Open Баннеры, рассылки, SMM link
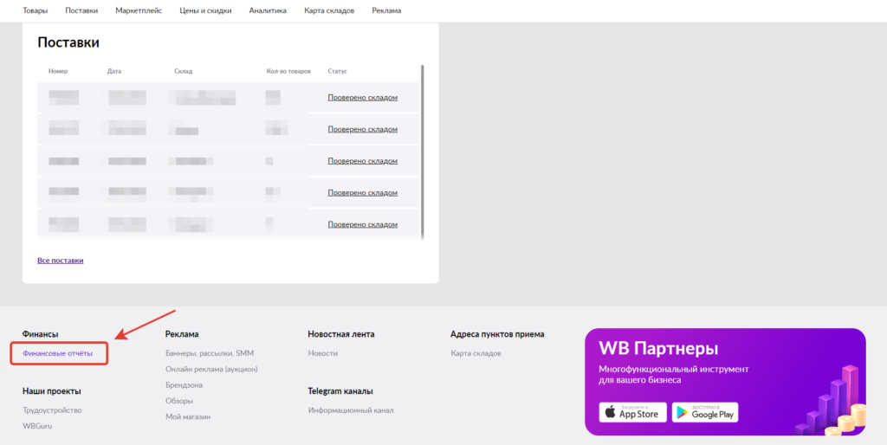The image size is (887, 445). pos(210,353)
